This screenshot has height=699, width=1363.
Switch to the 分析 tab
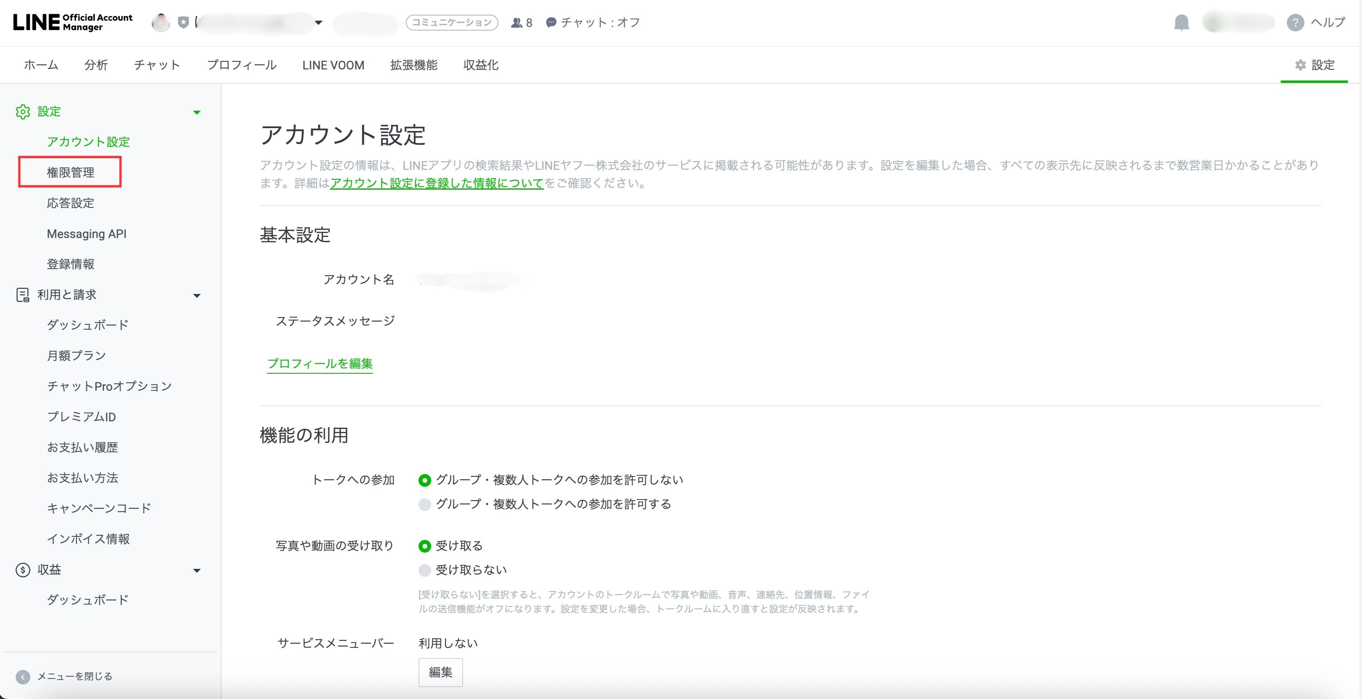tap(96, 65)
